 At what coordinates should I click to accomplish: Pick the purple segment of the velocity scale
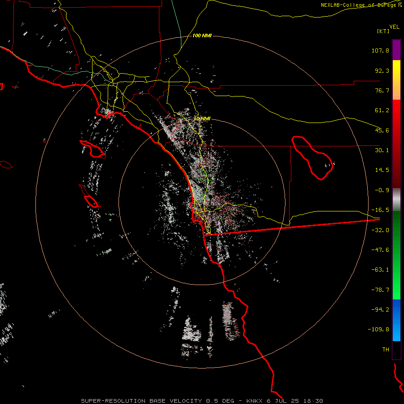click(396, 50)
